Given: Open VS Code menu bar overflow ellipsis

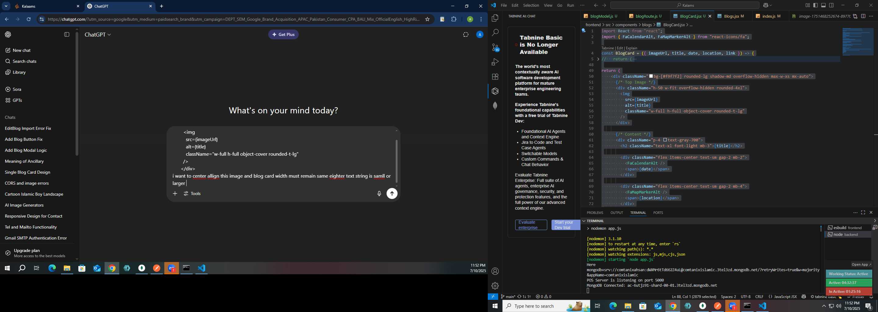Looking at the screenshot, I should pos(582,5).
